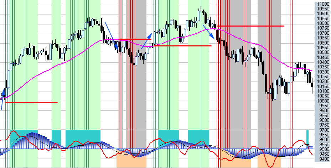Click the 11000 price axis label
331x168 pixels.
(322, 3)
